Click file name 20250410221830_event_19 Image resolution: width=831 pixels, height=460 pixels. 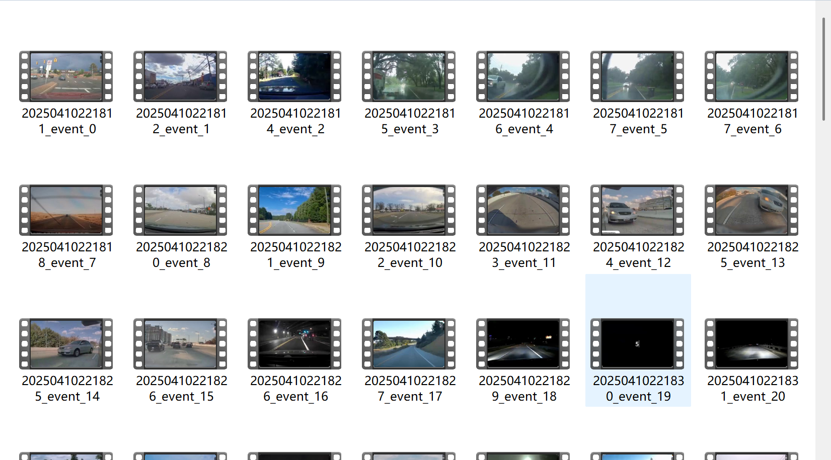coord(639,389)
